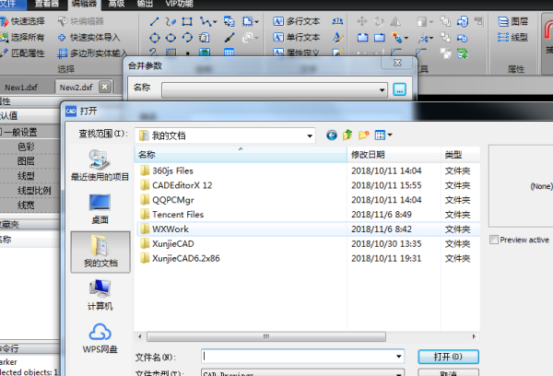Screen dimensions: 553x376
Task: Go back using the dialog Back arrow
Action: coord(332,135)
